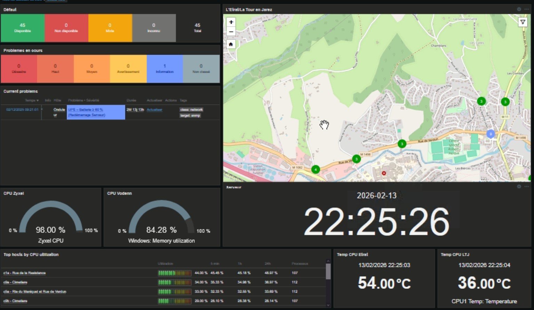Viewport: 534px width, 310px height.
Task: Open Serveur clock widget gear settings
Action: [x=519, y=187]
